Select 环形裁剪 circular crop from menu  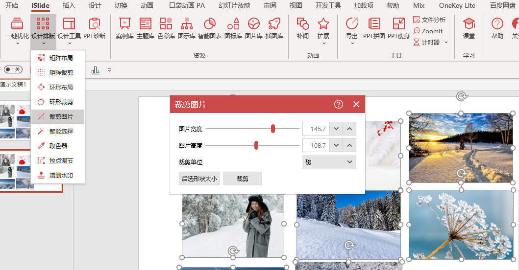point(58,102)
